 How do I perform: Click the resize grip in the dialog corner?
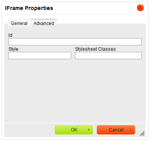(x=142, y=133)
